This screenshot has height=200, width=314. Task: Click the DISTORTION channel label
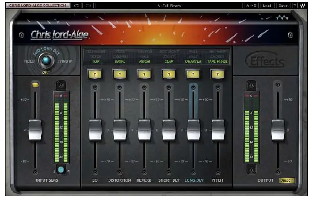[x=120, y=180]
